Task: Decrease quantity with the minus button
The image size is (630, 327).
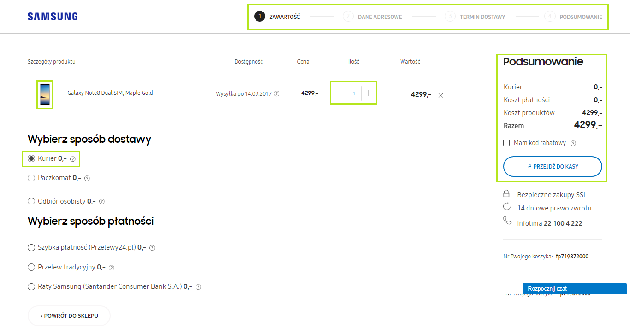Action: click(339, 93)
